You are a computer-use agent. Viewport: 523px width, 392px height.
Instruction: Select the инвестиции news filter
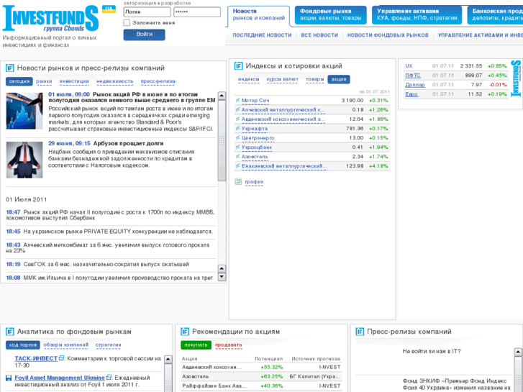(74, 81)
